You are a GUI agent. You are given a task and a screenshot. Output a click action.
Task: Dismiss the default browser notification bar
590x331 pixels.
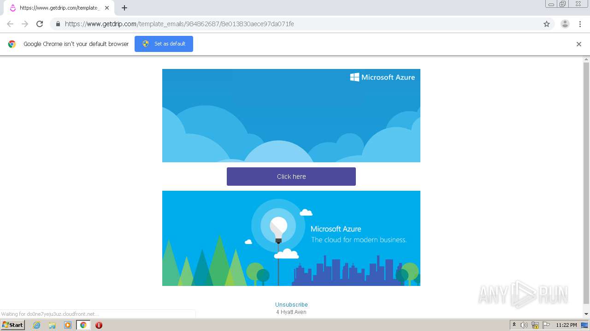579,44
